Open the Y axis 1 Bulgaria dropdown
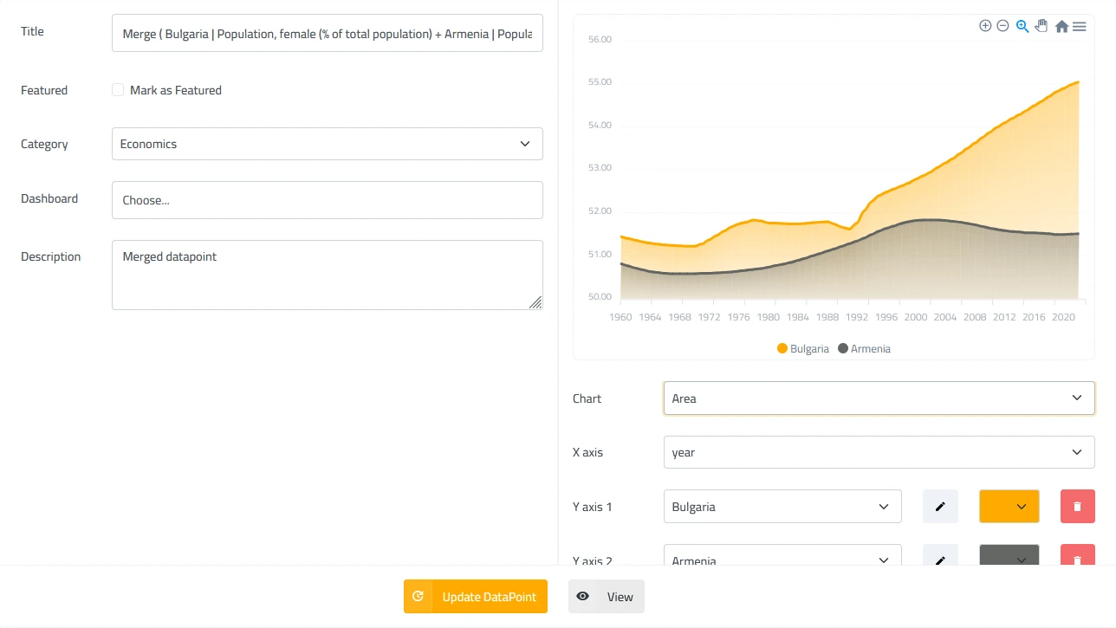The height and width of the screenshot is (628, 1116). [x=782, y=507]
